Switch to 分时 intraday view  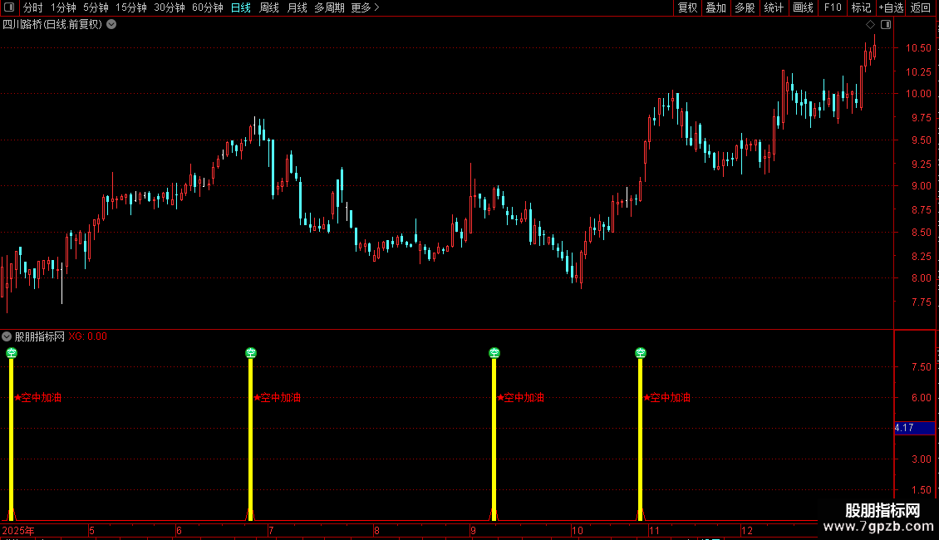point(33,7)
